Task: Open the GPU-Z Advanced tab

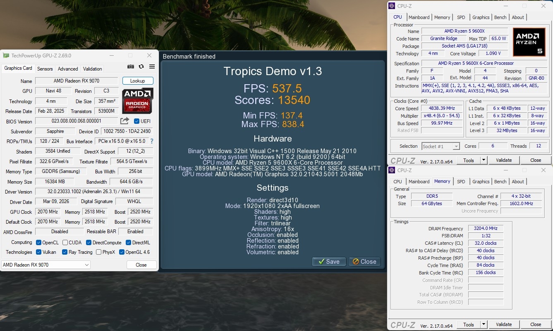Action: click(x=68, y=69)
